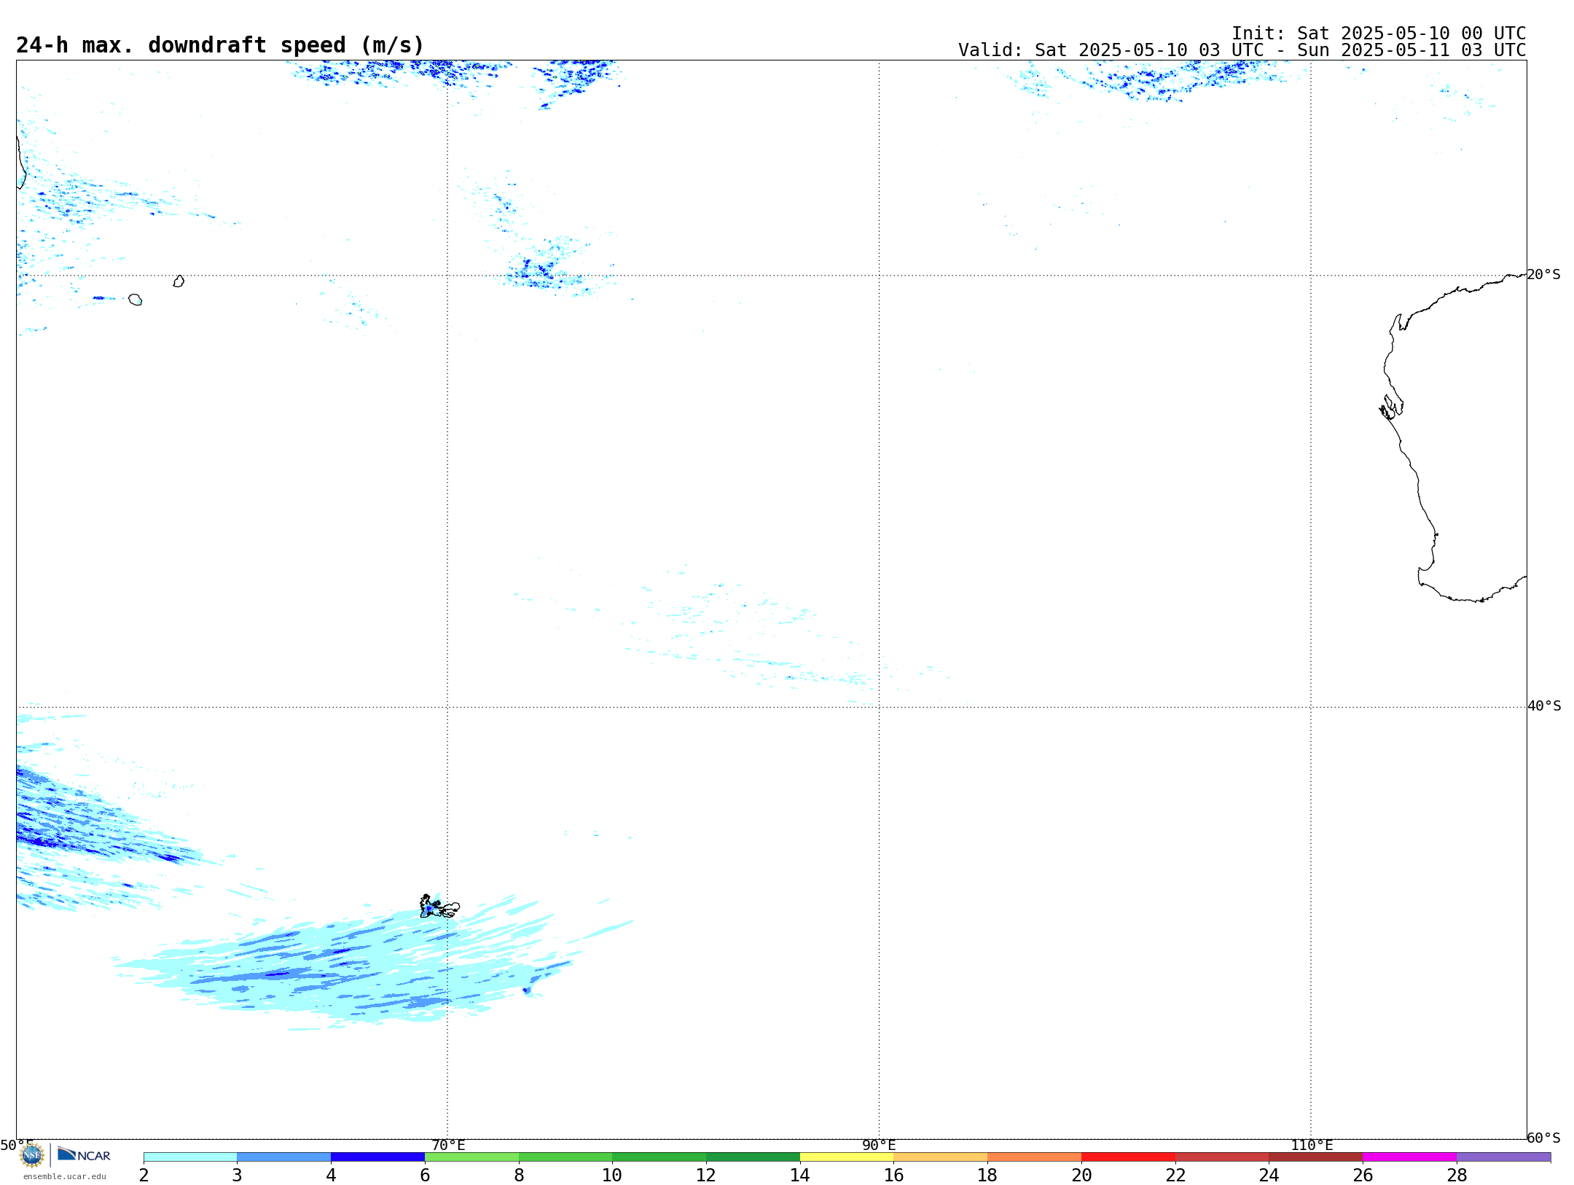Screen dimensions: 1574x1185
Task: Click the ensemble.ucar.edu text
Action: coord(65,1176)
